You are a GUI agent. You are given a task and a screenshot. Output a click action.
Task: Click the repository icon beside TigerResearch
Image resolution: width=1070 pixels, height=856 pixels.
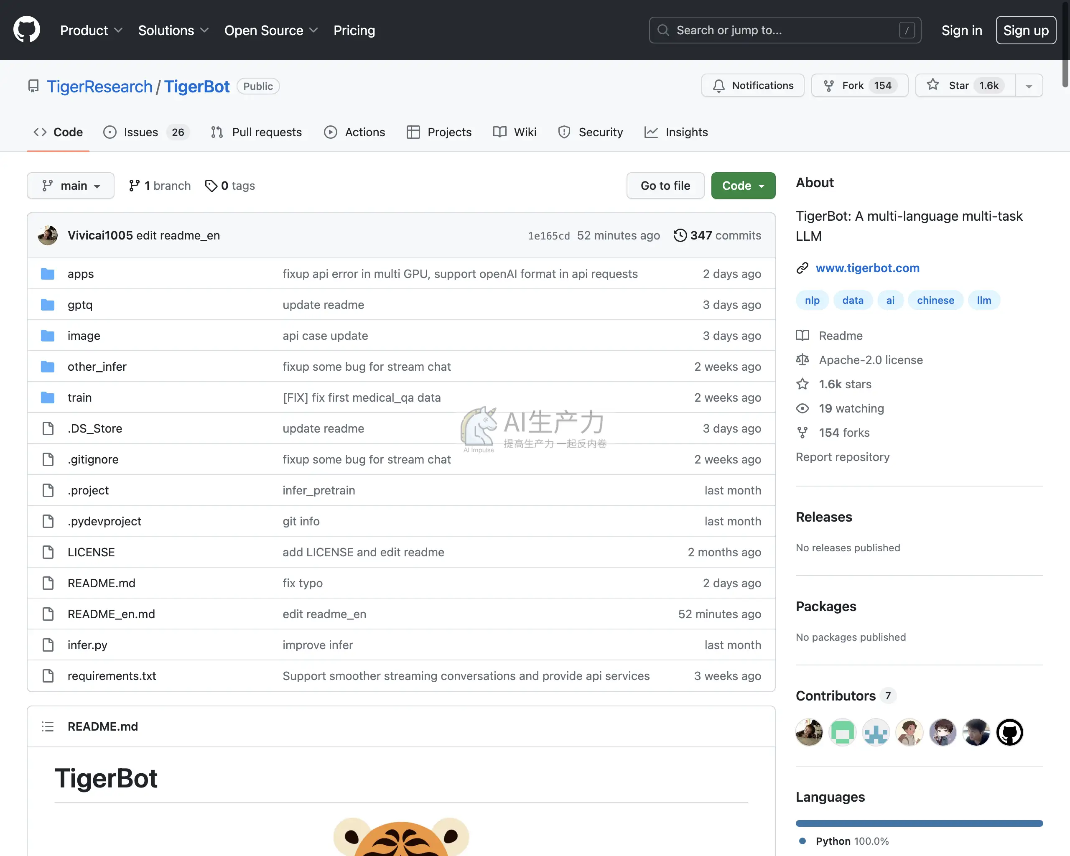(33, 87)
